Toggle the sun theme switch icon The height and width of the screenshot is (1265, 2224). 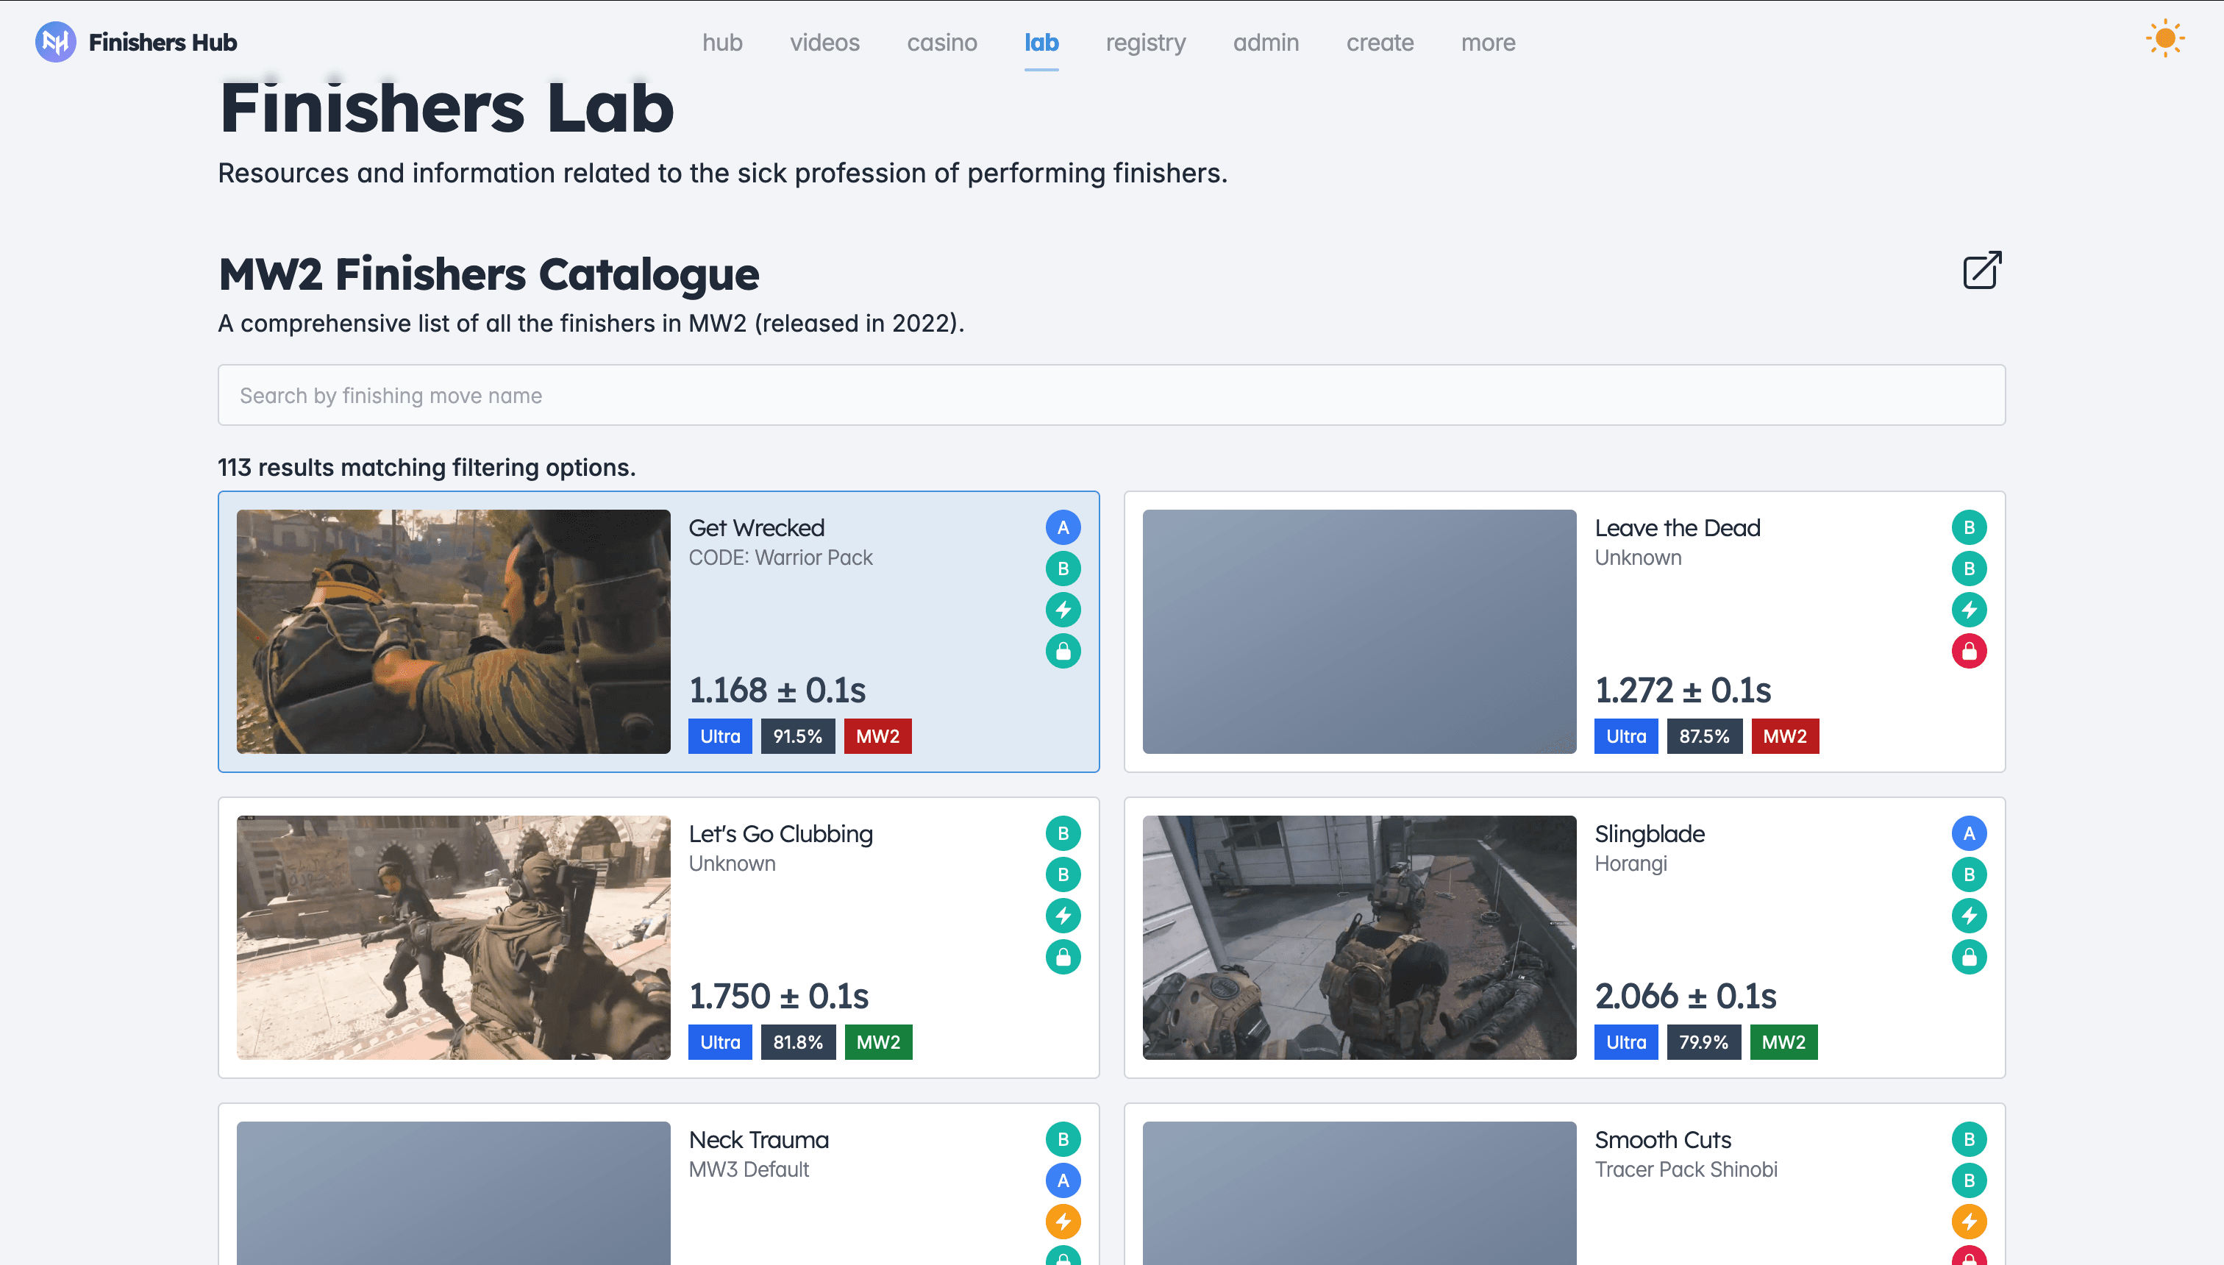click(2165, 38)
